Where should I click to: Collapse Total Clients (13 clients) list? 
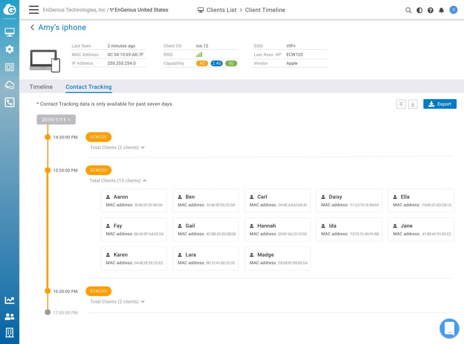(118, 181)
